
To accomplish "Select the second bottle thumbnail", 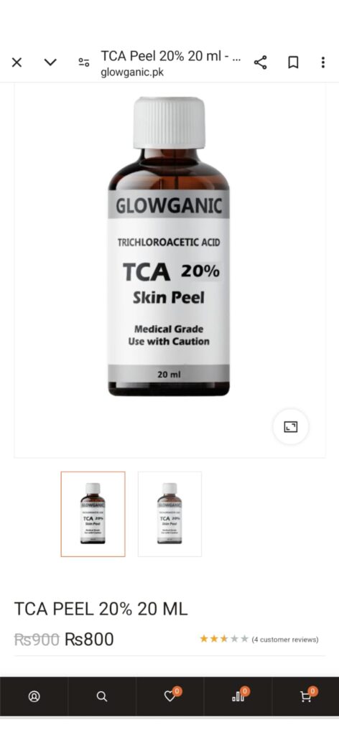I will click(169, 514).
